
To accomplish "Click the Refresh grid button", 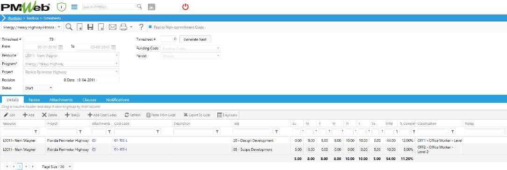I will [x=133, y=115].
